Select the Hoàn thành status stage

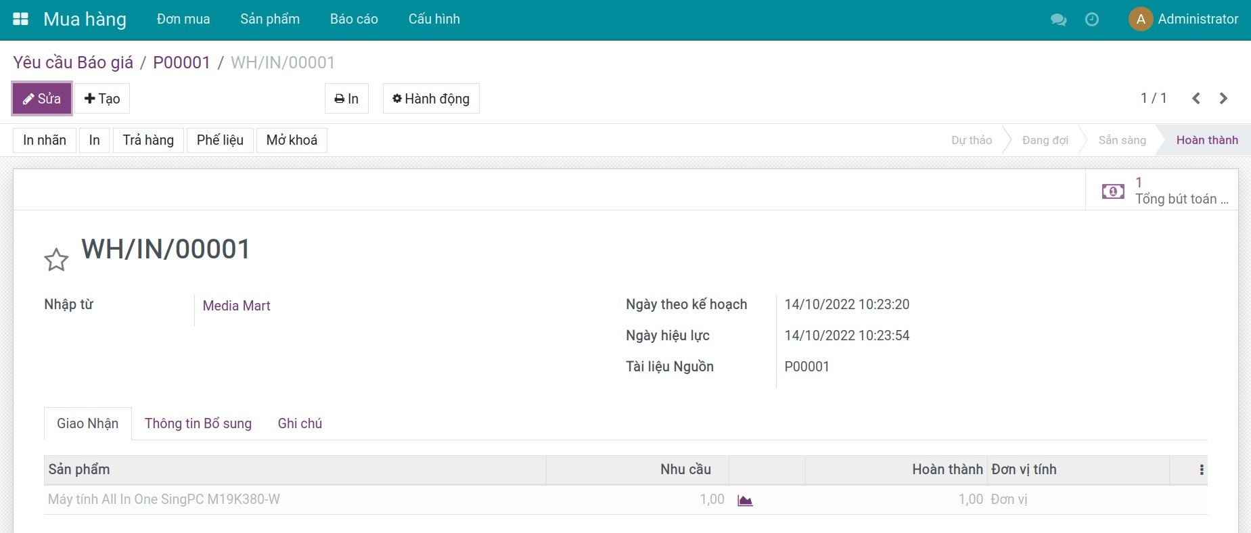tap(1206, 140)
